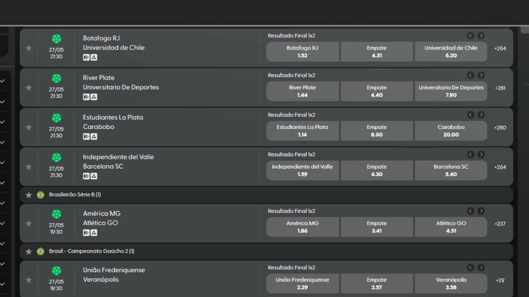Favorite the Botafogo RJ match star
529x297 pixels.
tap(29, 48)
